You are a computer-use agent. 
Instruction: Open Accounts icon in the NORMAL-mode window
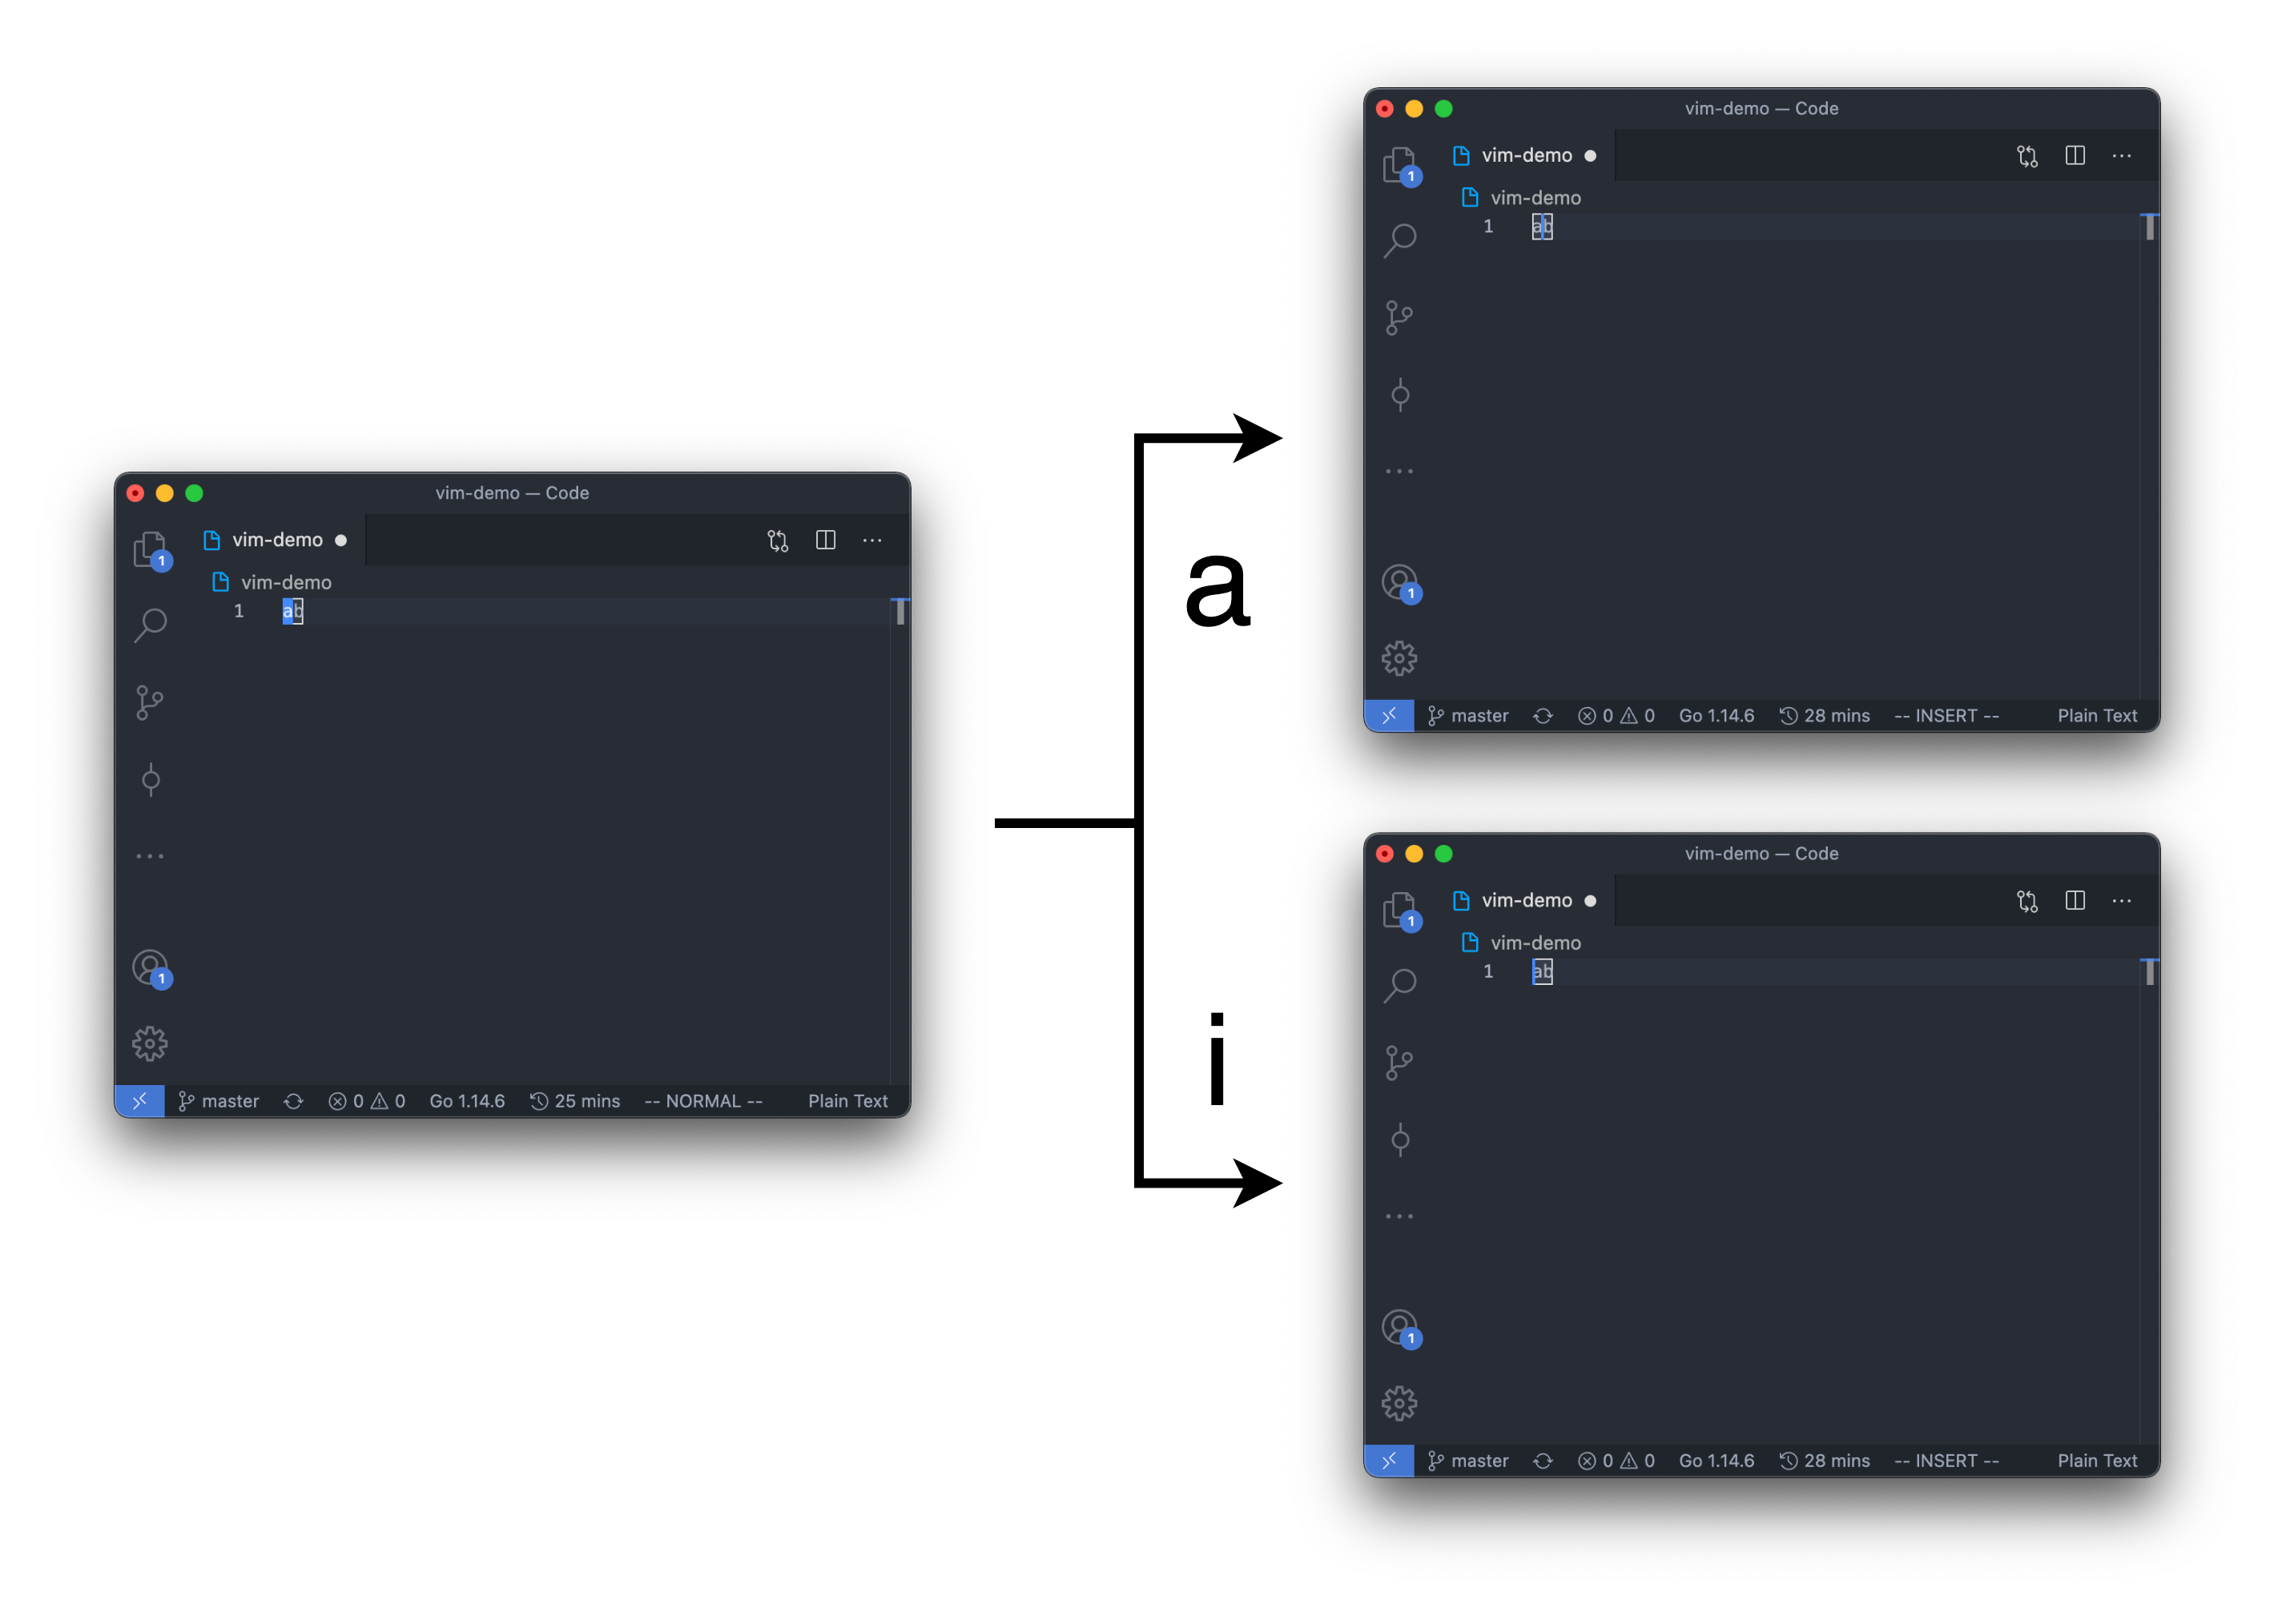tap(150, 967)
